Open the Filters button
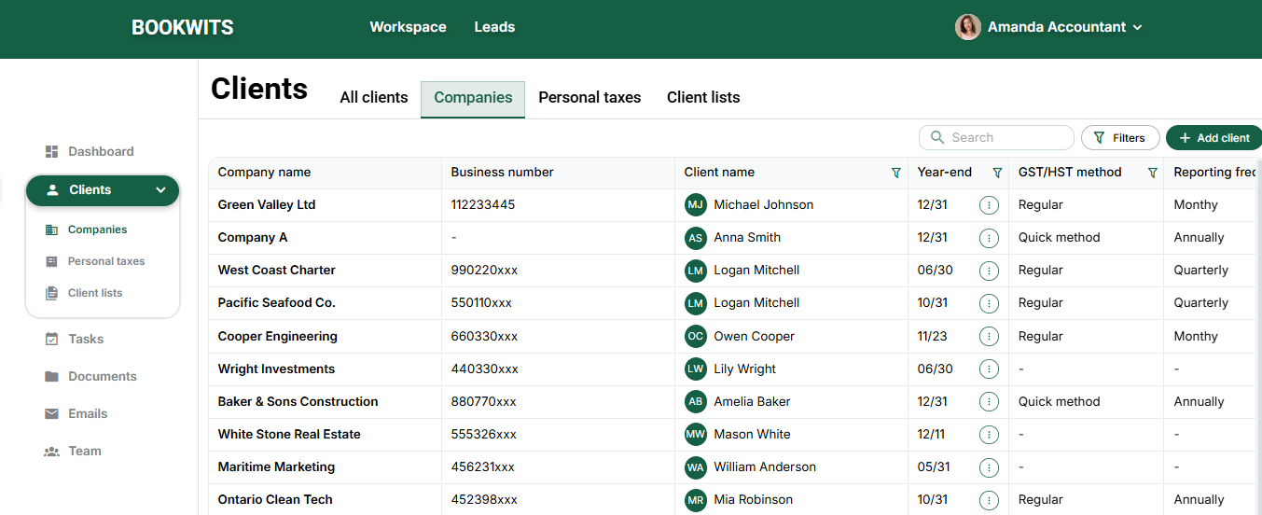The image size is (1262, 515). click(1119, 138)
